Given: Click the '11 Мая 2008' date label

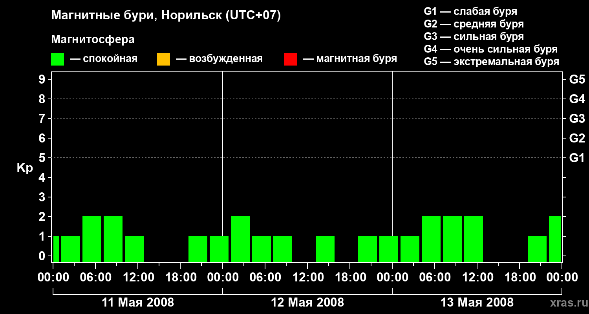Looking at the screenshot, I should point(138,303).
